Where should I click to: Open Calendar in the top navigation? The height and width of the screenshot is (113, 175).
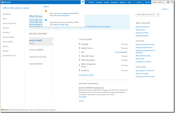(99, 2)
